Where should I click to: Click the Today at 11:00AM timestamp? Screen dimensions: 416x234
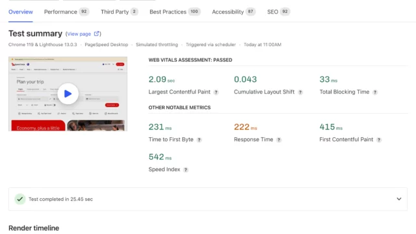click(263, 45)
